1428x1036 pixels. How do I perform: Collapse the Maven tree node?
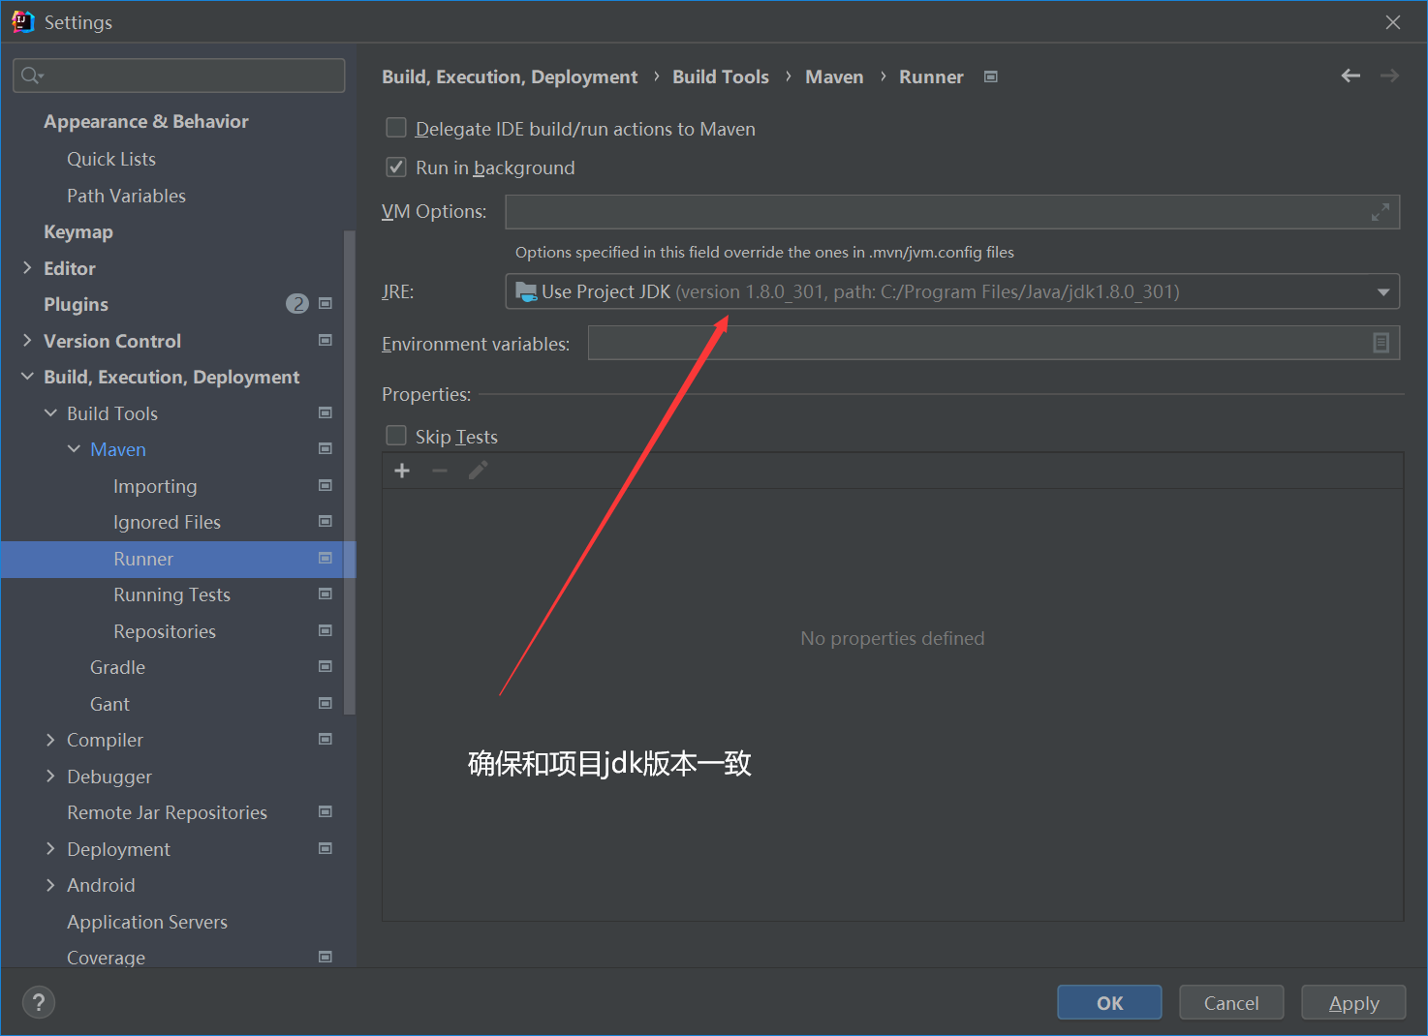(x=74, y=449)
